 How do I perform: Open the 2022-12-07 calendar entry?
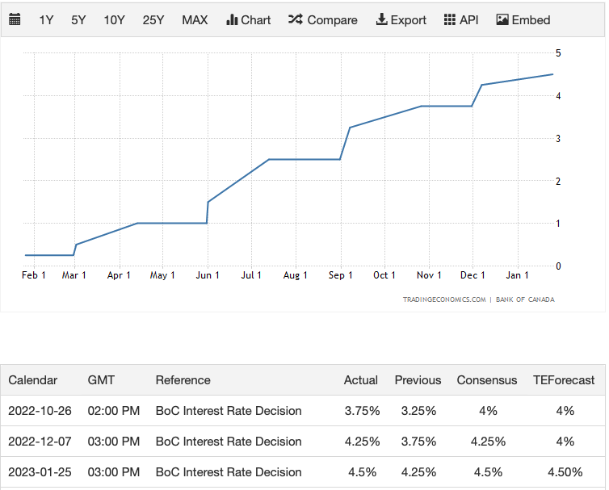40,441
